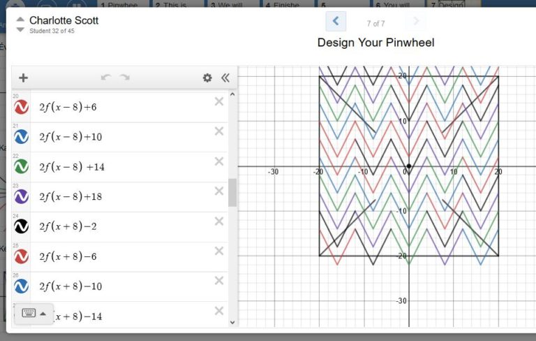Select previous student with up triangle

(x=20, y=19)
